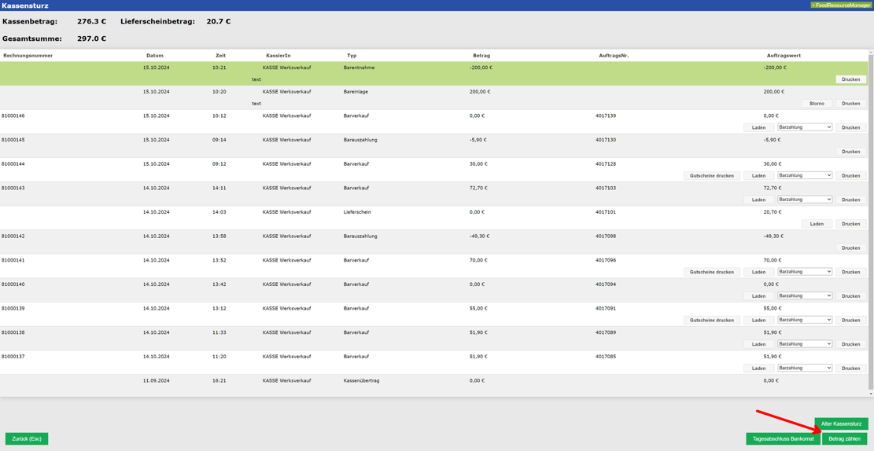Click the Betrag zählen button
874x451 pixels.
pyautogui.click(x=844, y=438)
